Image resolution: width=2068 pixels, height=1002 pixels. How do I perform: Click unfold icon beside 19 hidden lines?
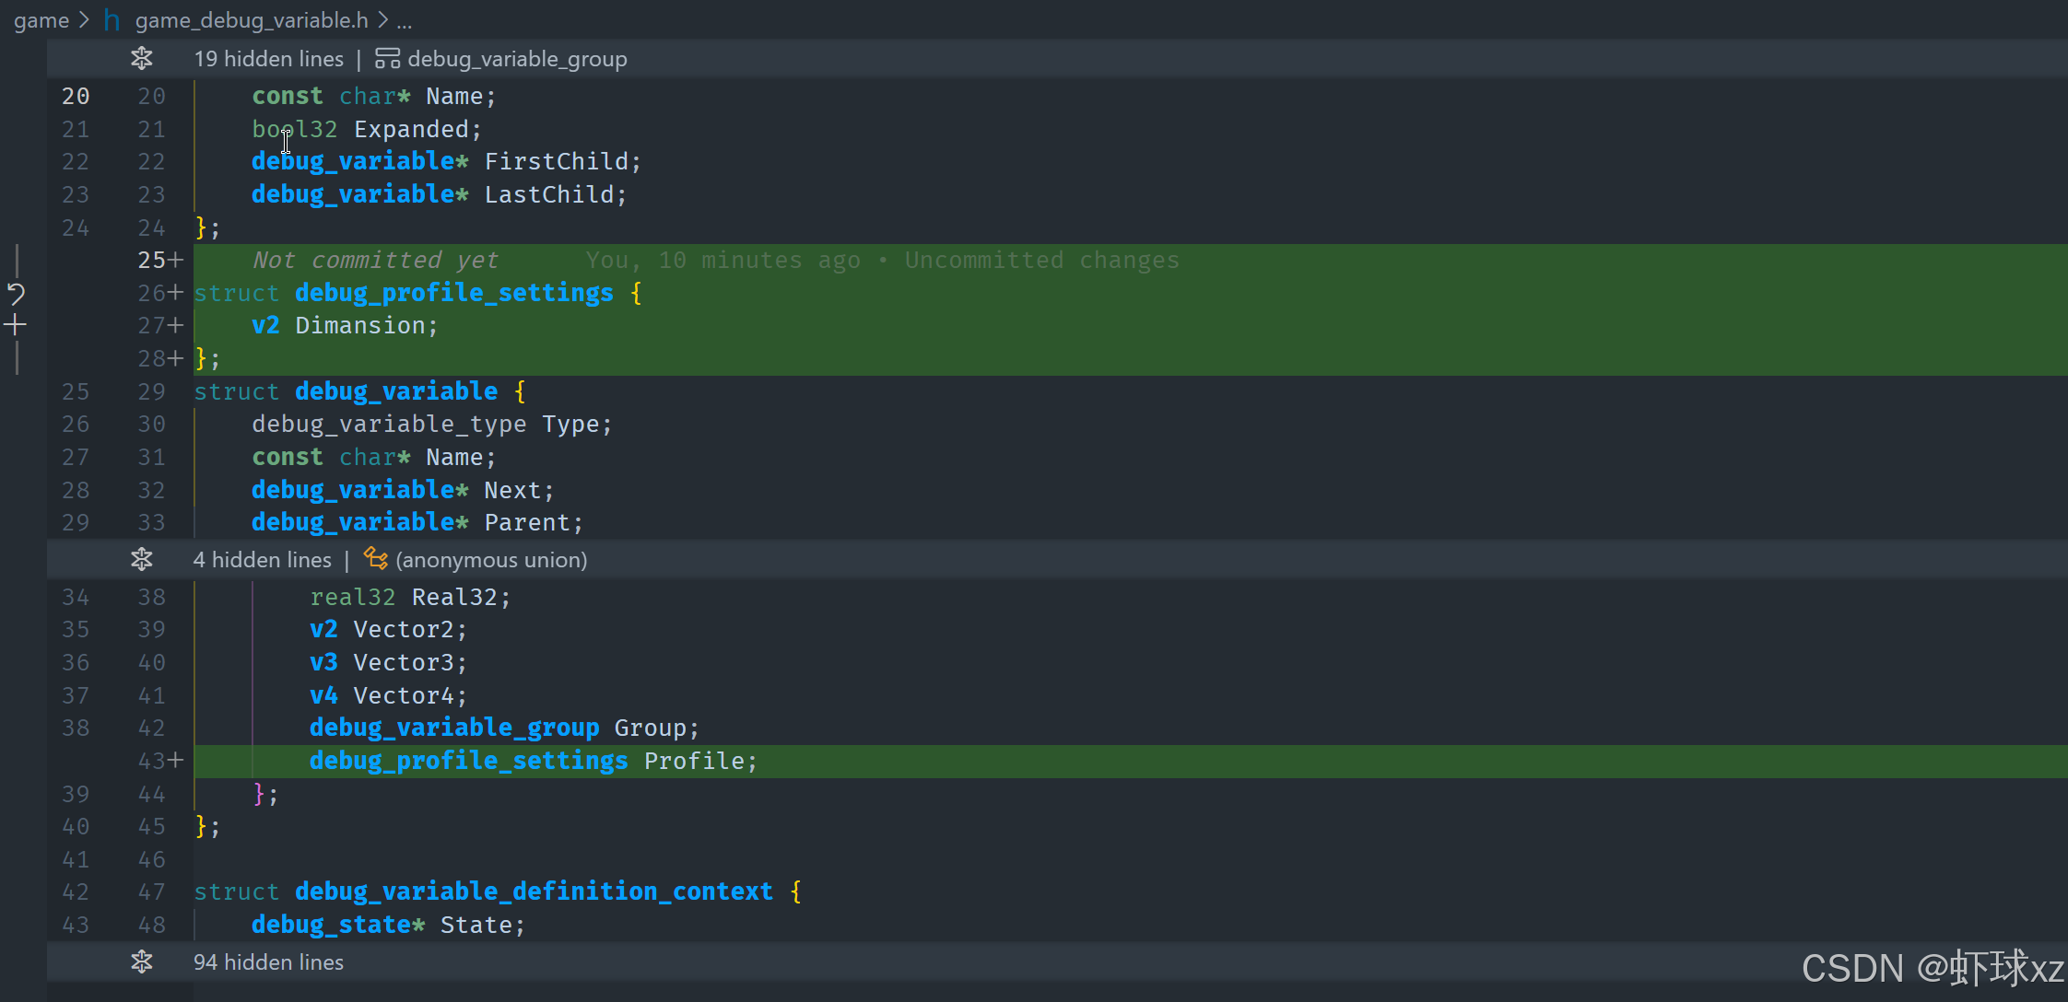[141, 59]
